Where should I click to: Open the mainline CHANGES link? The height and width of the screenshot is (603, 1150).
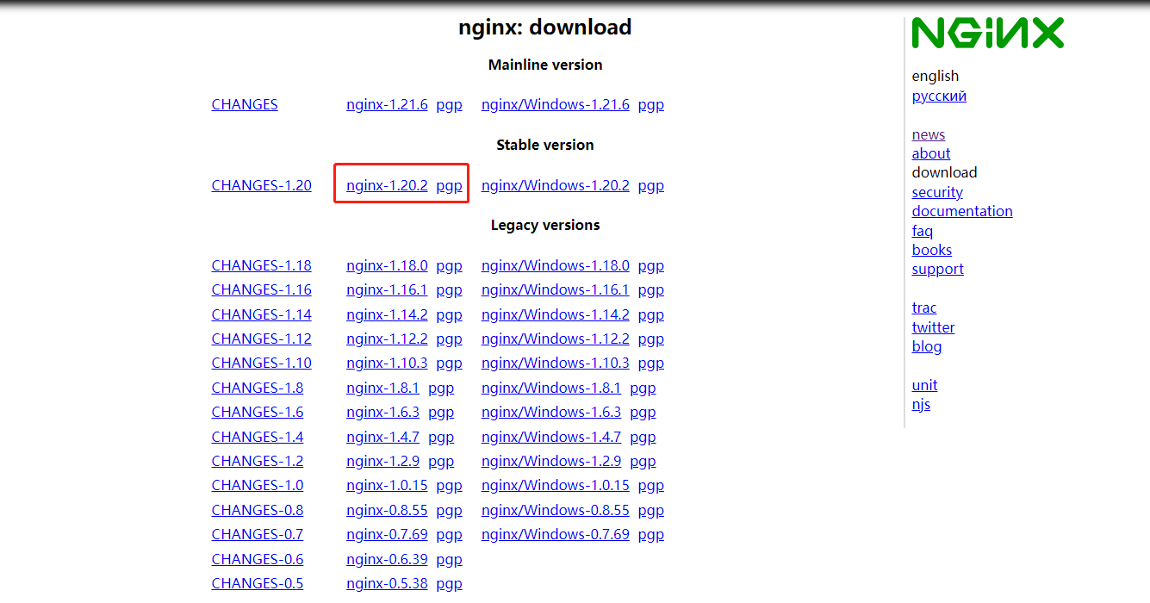pos(245,105)
